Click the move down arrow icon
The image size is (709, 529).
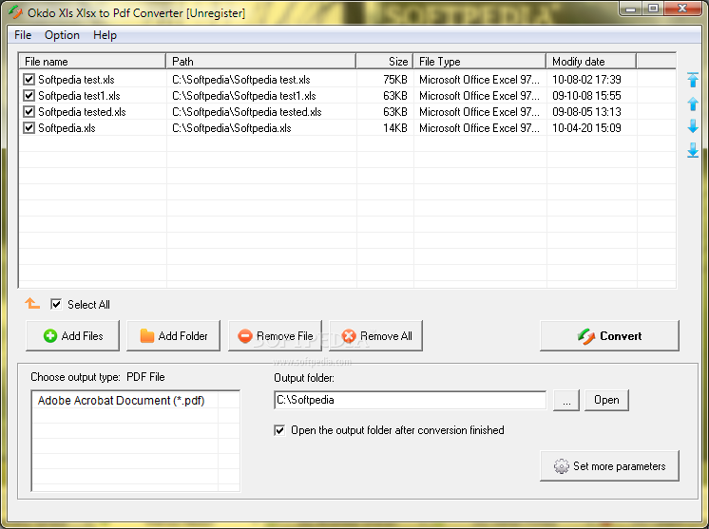(x=693, y=126)
